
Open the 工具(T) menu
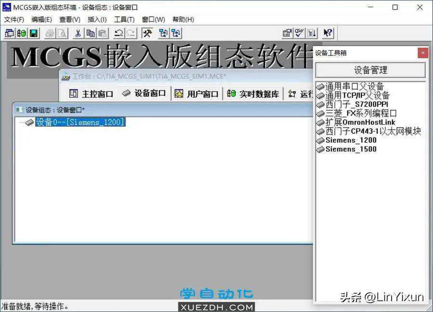coord(124,20)
